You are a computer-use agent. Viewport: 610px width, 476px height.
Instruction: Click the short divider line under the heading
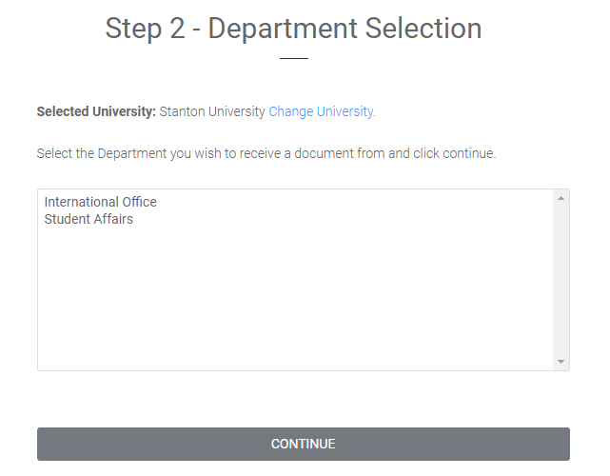pos(294,58)
